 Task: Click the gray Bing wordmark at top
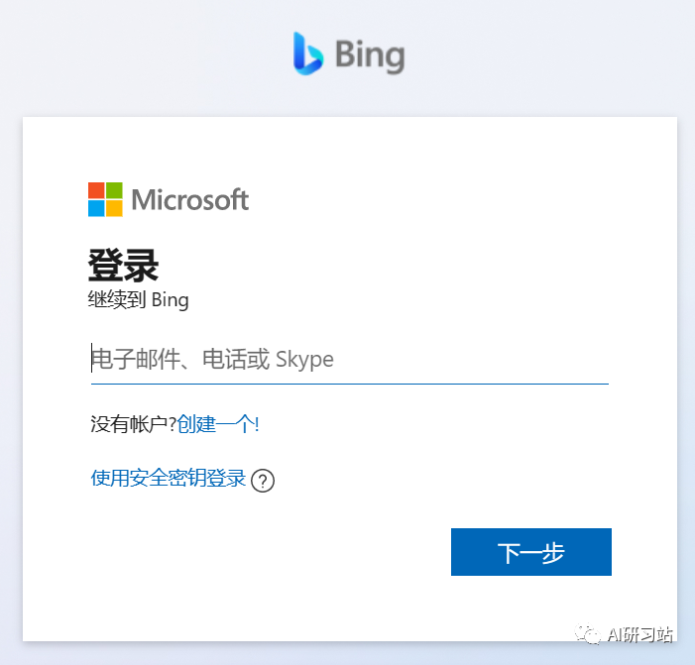[x=370, y=55]
